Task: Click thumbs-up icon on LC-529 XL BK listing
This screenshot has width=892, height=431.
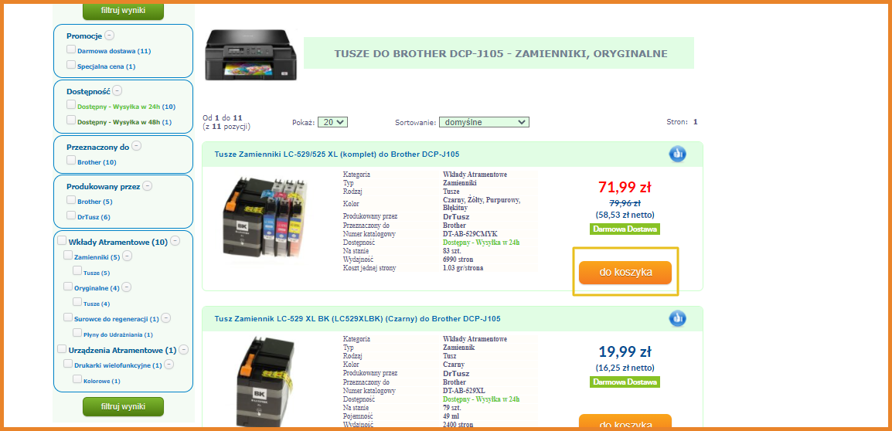Action: pos(678,318)
